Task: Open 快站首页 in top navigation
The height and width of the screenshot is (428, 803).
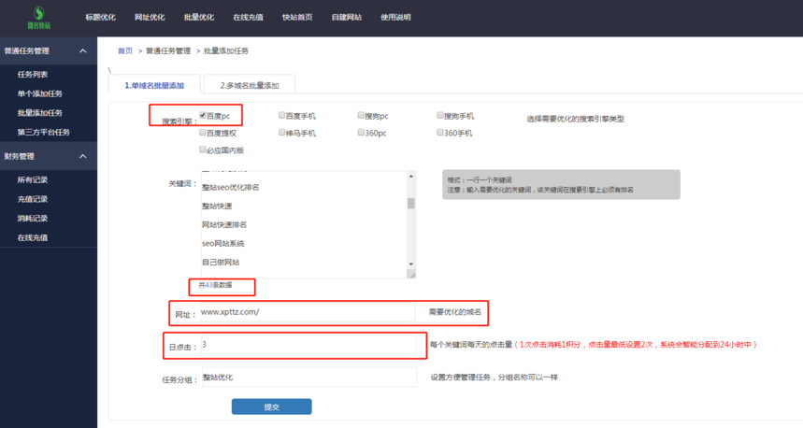Action: click(x=297, y=18)
